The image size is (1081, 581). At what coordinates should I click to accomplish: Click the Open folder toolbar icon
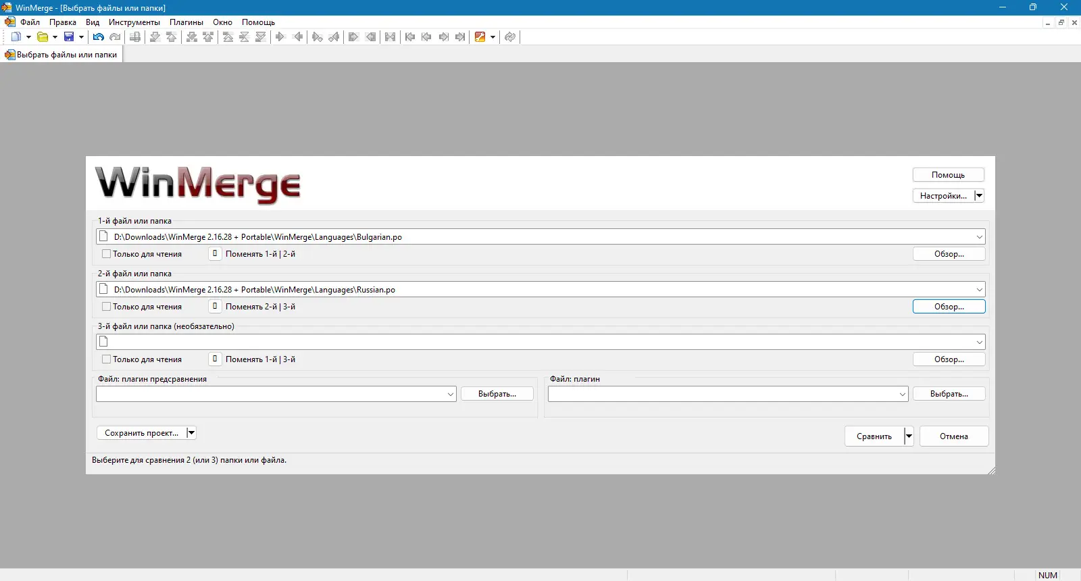pos(43,37)
